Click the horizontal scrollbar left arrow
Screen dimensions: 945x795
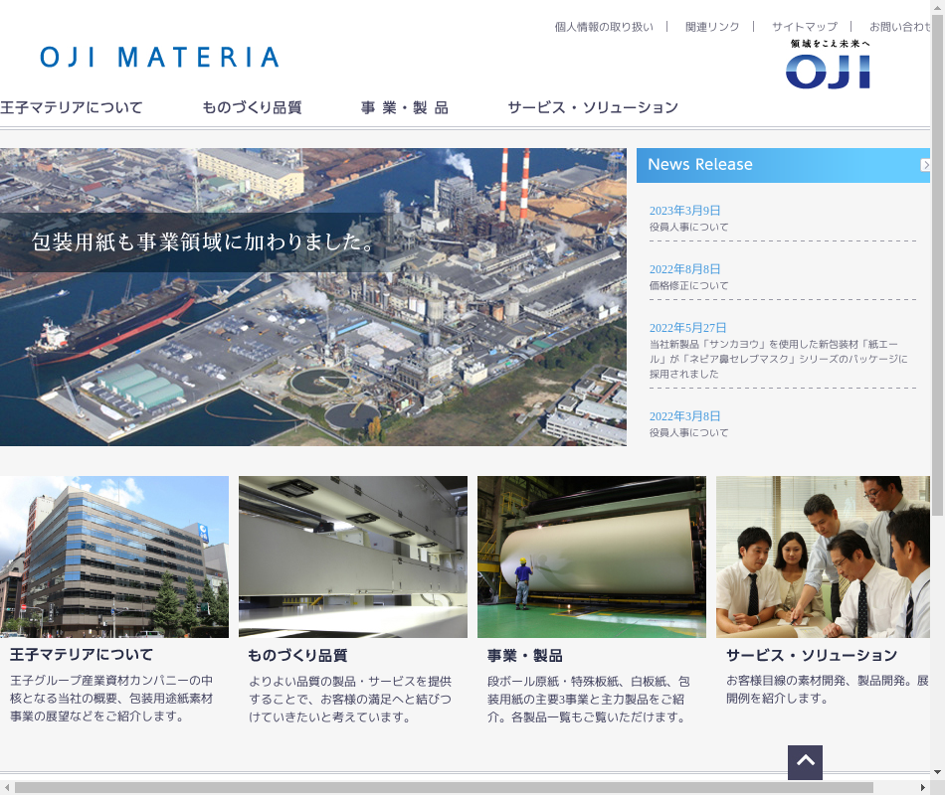tap(7, 787)
